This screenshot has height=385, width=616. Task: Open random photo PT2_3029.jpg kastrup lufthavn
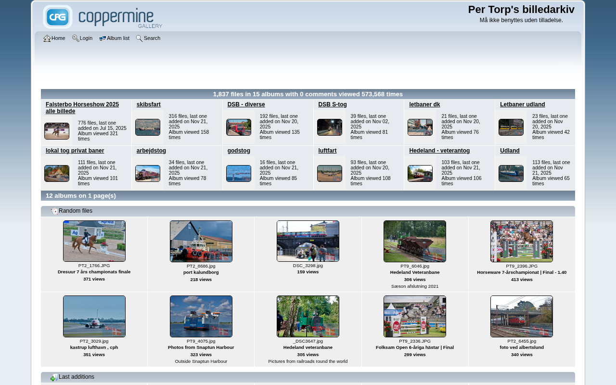point(94,316)
